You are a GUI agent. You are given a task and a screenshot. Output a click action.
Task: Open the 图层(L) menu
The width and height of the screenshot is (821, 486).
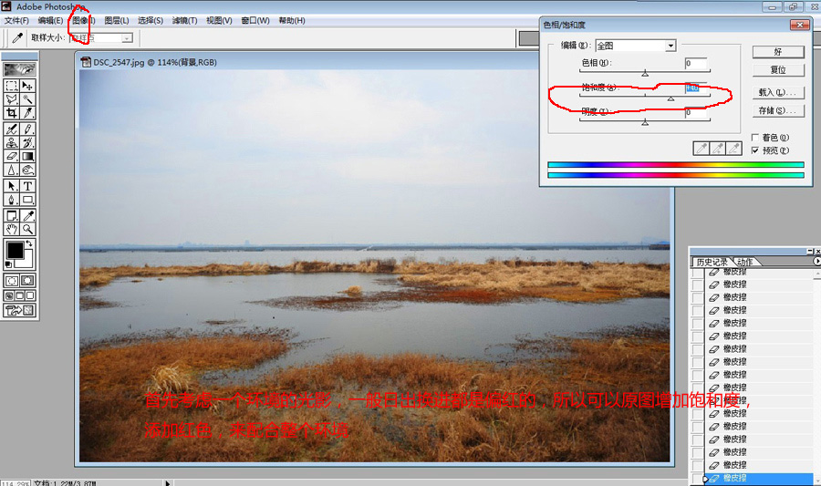(x=116, y=20)
